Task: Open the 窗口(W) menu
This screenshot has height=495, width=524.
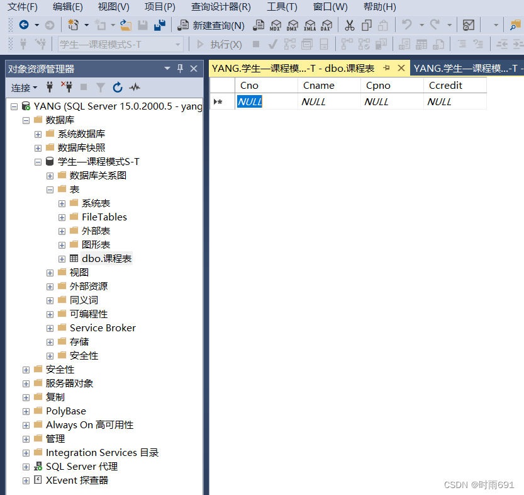Action: coord(330,7)
